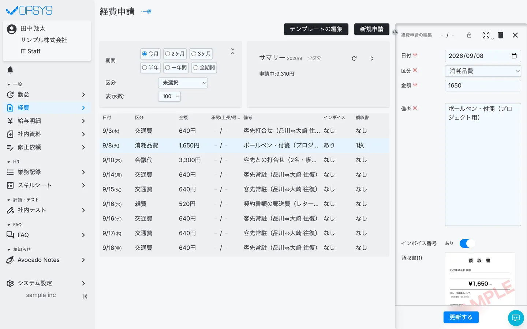The width and height of the screenshot is (527, 329).
Task: Open the スキルシート sidebar menu
Action: 47,185
